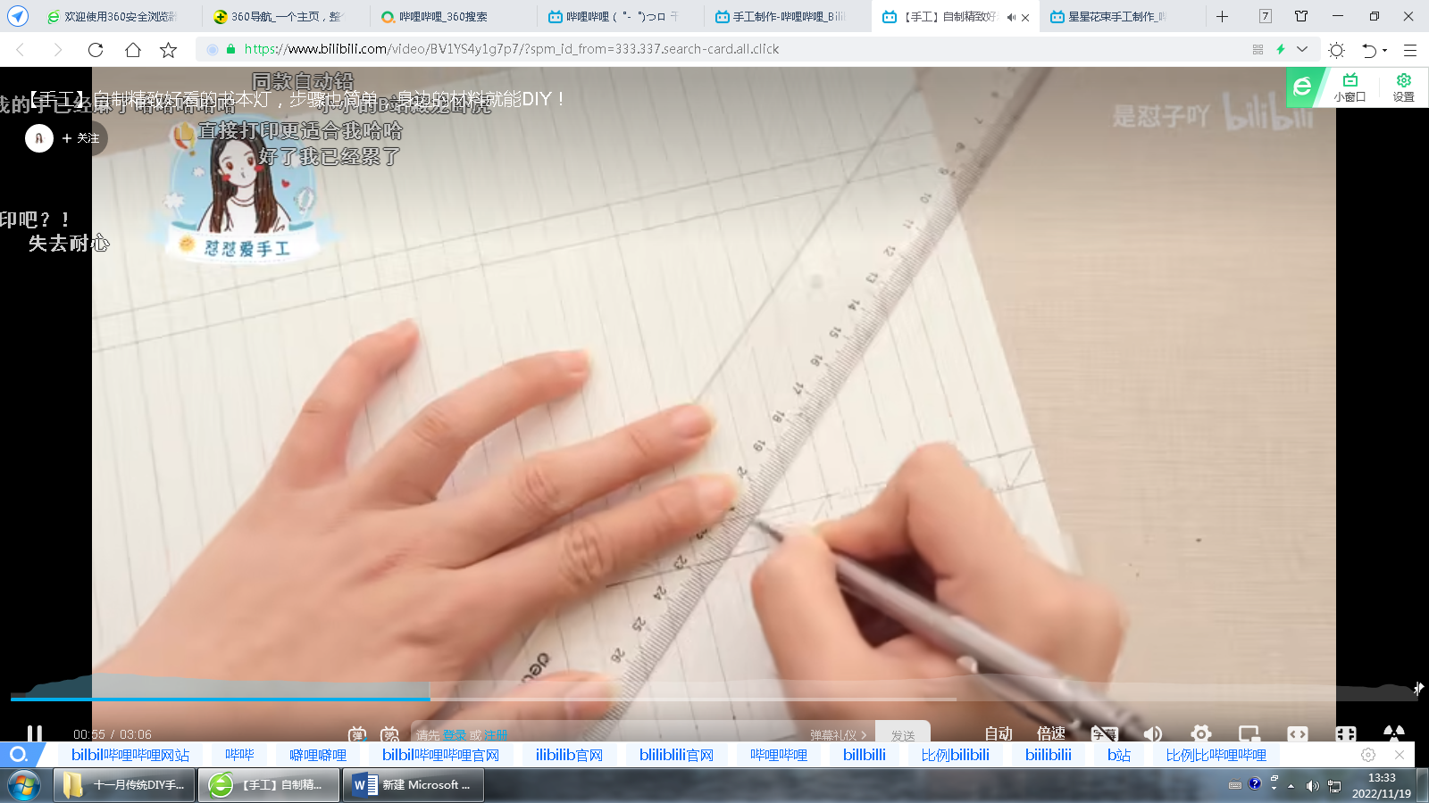Toggle night mode with the sun icon
The height and width of the screenshot is (803, 1429).
(x=1336, y=50)
